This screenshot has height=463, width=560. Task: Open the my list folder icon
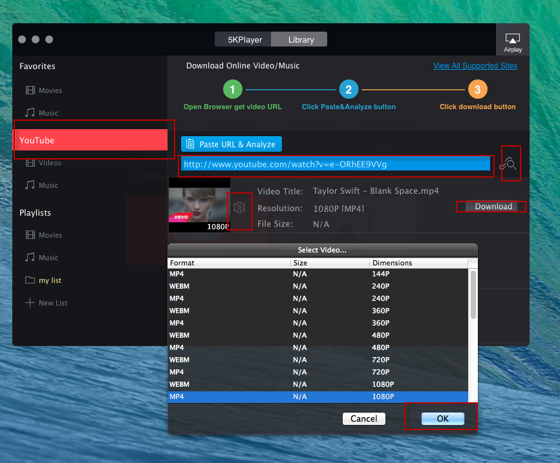coord(30,280)
